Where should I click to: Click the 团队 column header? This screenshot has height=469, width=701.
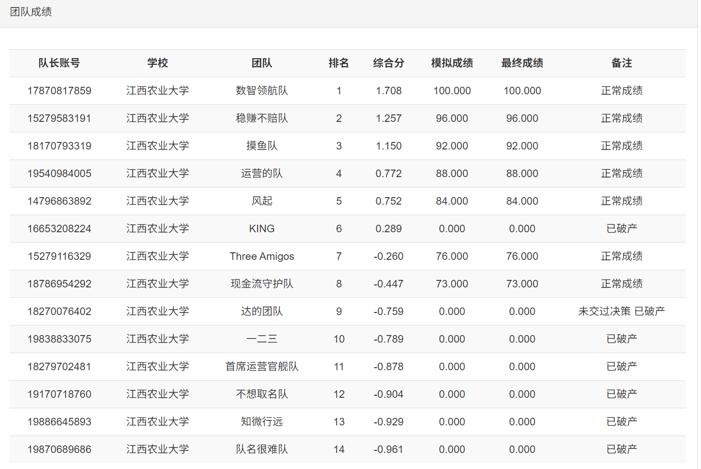coord(262,63)
